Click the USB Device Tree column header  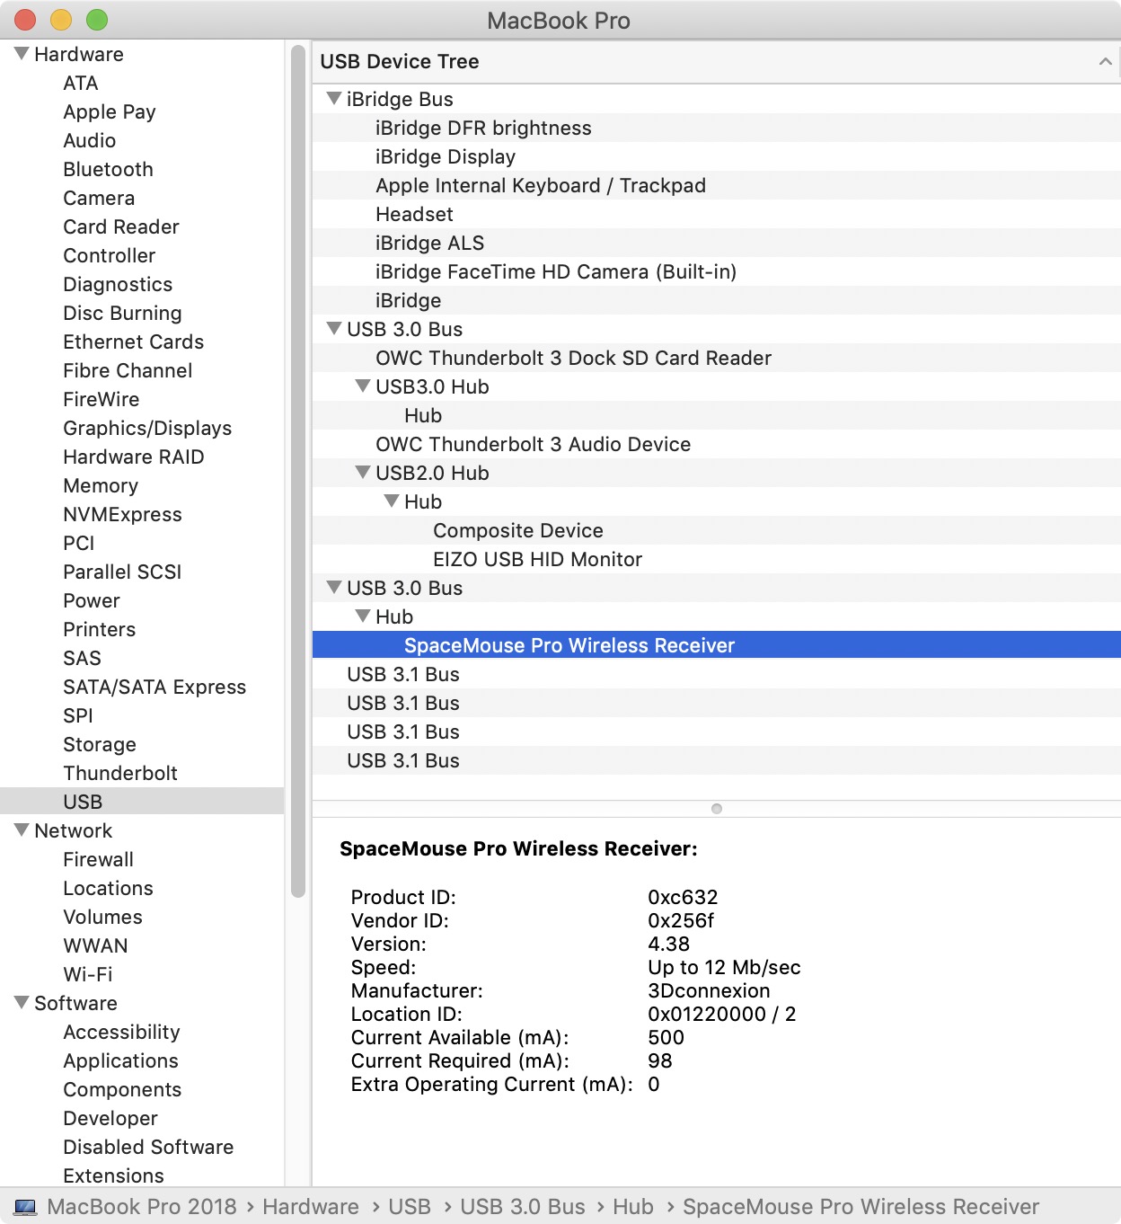click(716, 61)
